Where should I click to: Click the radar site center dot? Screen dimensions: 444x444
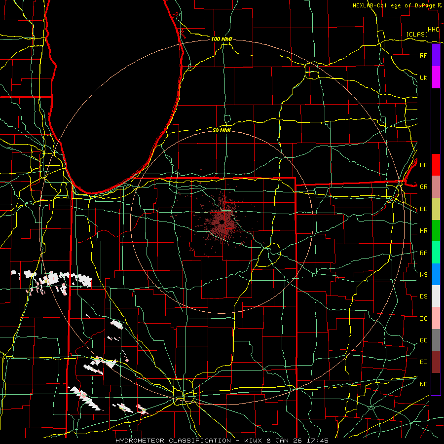click(222, 222)
